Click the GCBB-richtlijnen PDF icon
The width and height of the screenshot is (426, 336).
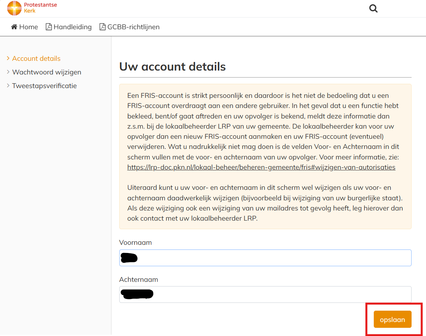(x=103, y=27)
